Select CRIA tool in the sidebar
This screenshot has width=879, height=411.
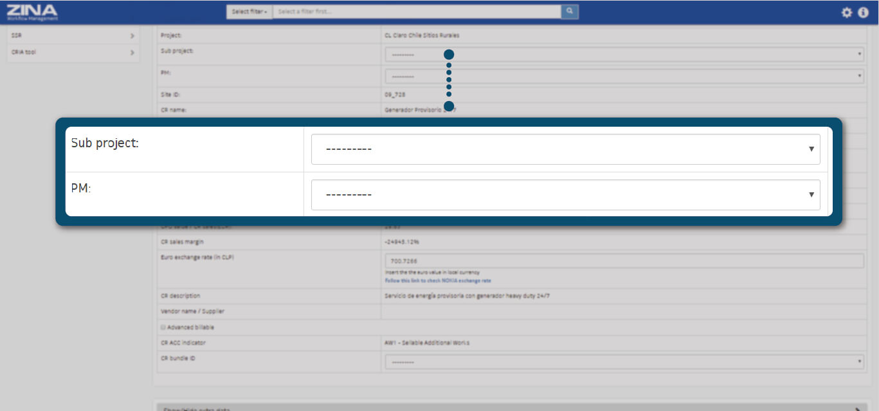pyautogui.click(x=64, y=53)
